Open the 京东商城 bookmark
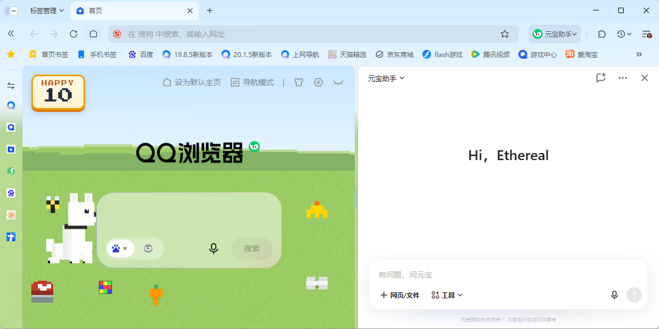Image resolution: width=659 pixels, height=329 pixels. 394,54
